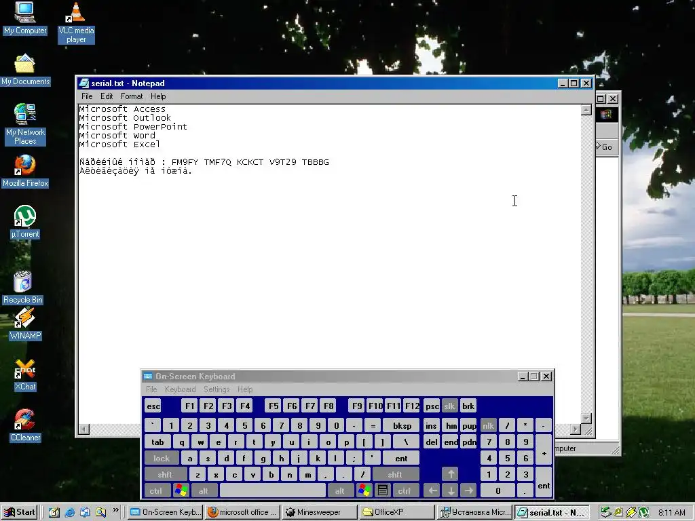Toggle the right alt key
This screenshot has height=521, width=695.
(340, 490)
